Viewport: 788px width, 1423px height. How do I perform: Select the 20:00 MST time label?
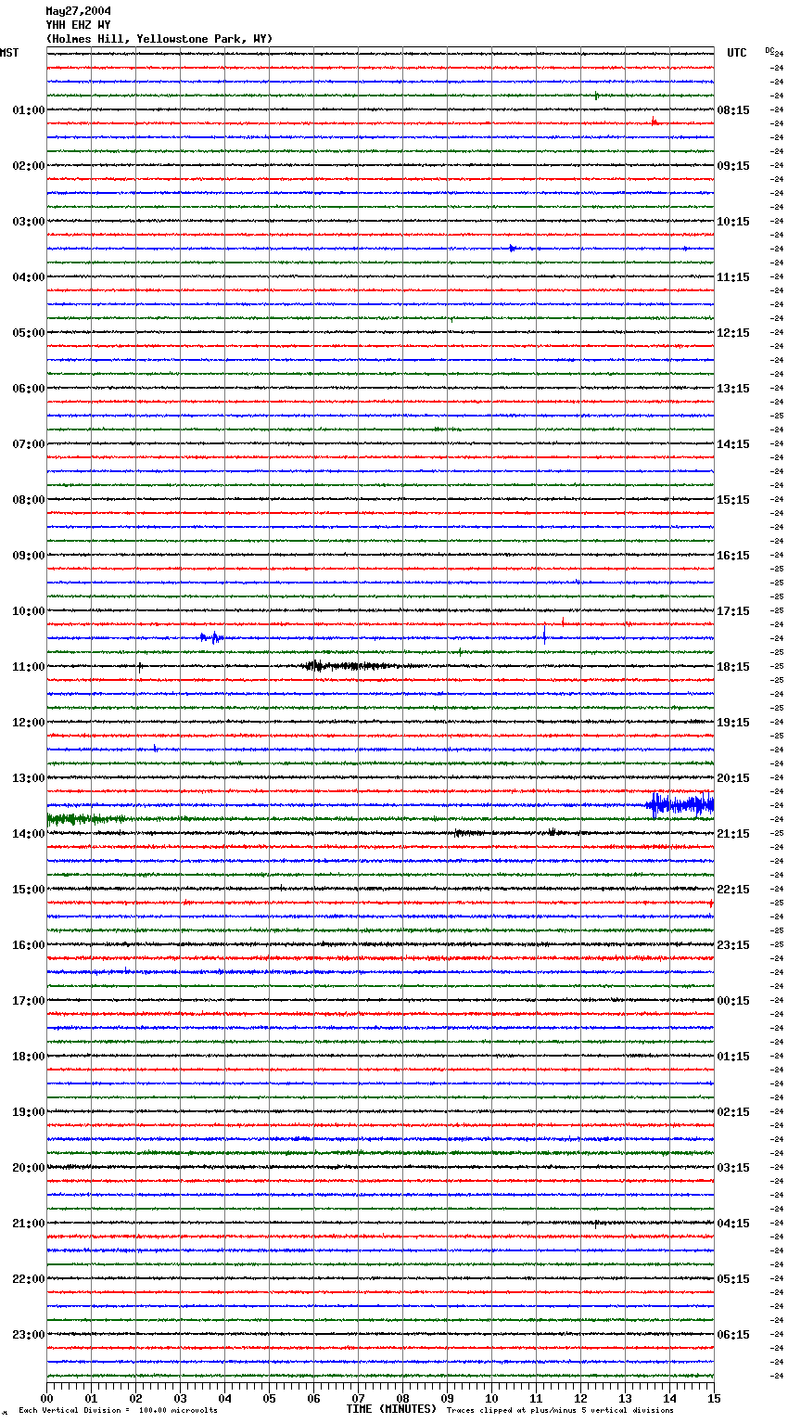tap(29, 1168)
